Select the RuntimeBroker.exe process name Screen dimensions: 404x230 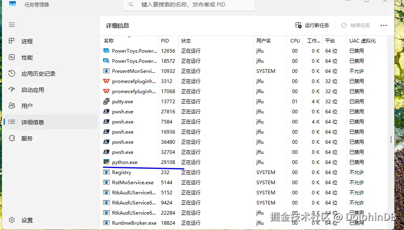tap(134, 223)
